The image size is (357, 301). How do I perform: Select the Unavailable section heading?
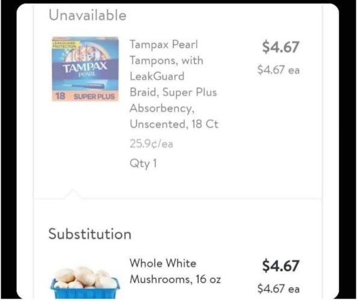[x=87, y=15]
